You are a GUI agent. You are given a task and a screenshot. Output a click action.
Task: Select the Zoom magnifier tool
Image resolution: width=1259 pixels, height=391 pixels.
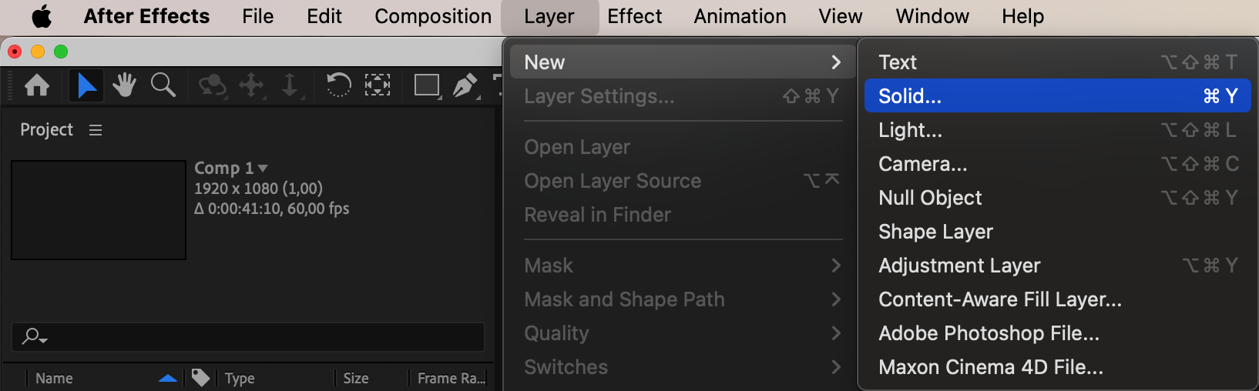163,85
